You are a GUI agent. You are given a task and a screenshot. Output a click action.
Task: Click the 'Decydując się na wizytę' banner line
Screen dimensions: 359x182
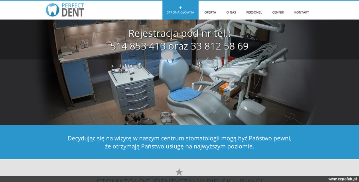(179, 138)
